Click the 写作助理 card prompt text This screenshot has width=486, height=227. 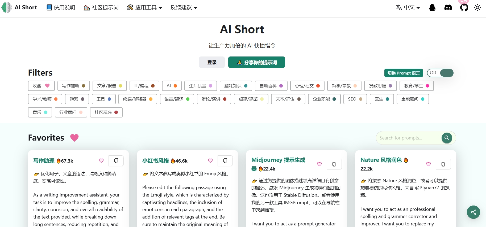pyautogui.click(x=78, y=209)
